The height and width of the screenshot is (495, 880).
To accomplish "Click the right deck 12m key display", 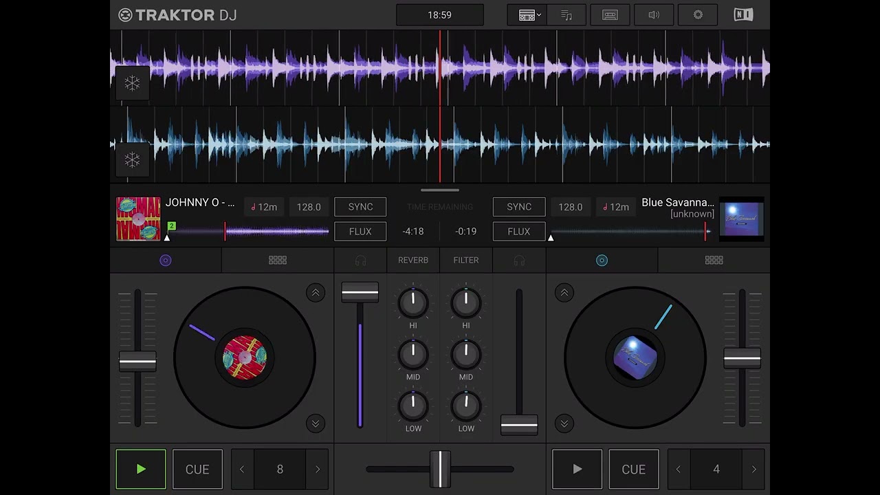I will [615, 207].
